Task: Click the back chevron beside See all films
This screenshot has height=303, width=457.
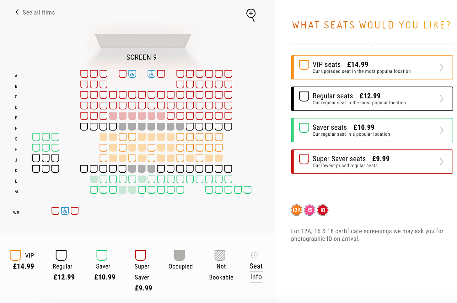Action: tap(17, 12)
